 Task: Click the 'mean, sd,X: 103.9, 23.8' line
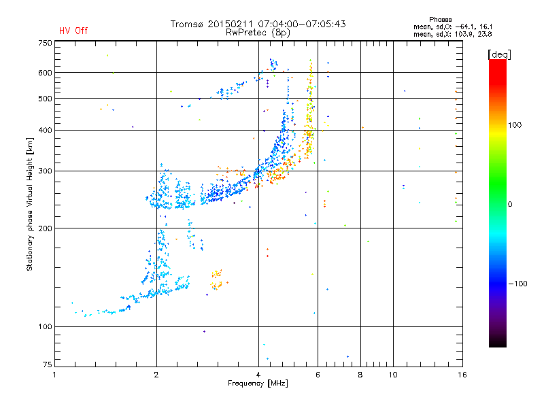tap(452, 34)
